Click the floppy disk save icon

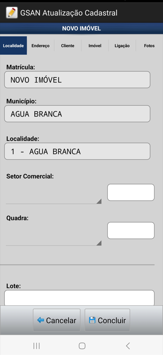tap(92, 320)
